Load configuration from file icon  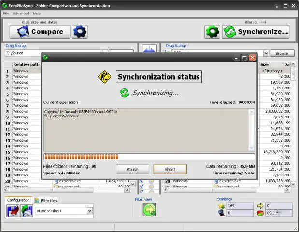[27, 211]
